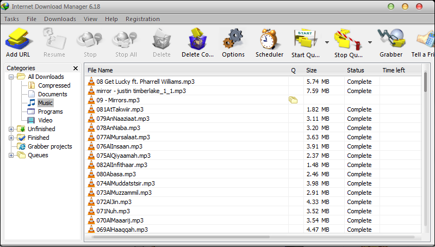Open the Tasks menu

tap(11, 19)
